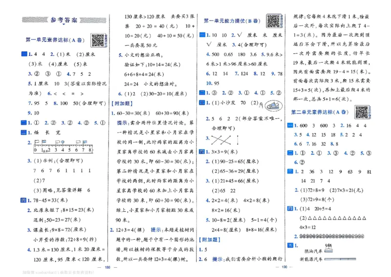This screenshot has height=277, width=391.
Task: Click the equation 4×3=12
Action: [x=307, y=228]
